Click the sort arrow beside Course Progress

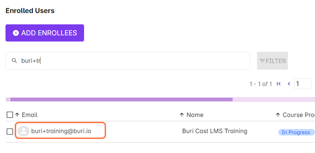click(x=278, y=115)
